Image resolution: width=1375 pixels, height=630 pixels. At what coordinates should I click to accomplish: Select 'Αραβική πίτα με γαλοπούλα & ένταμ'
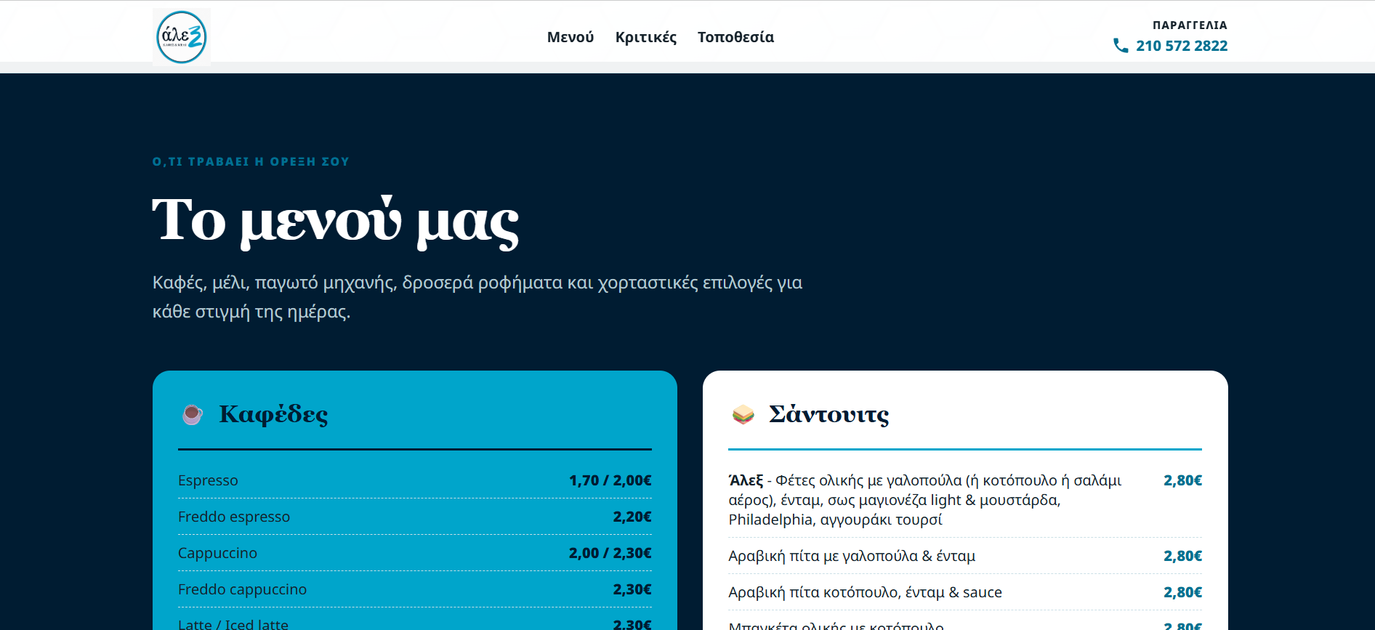(852, 556)
